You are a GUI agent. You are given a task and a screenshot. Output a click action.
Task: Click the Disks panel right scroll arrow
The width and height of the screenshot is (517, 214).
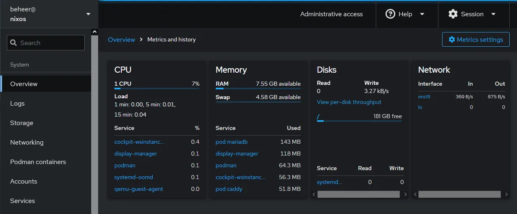coord(405,195)
